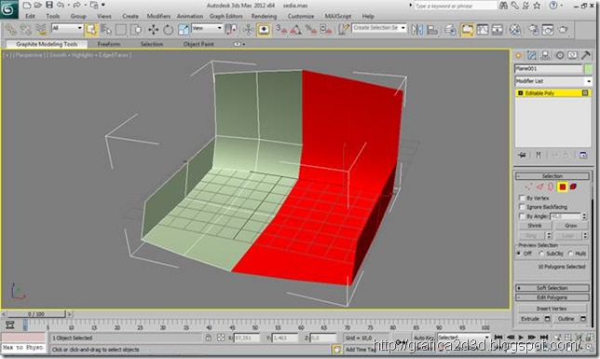Select the SubObj preview selection radio

(x=541, y=254)
